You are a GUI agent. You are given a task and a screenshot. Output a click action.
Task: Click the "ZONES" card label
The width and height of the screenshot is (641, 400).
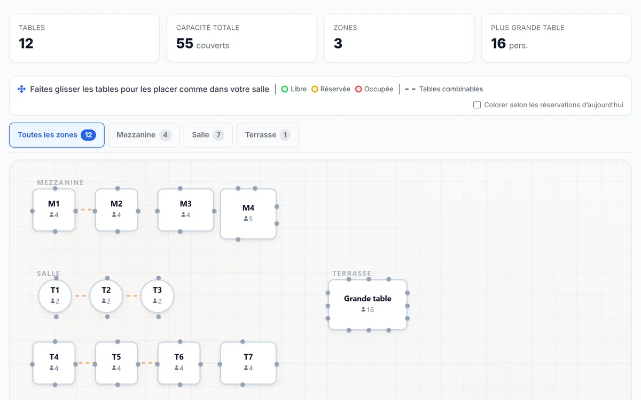[x=346, y=28]
